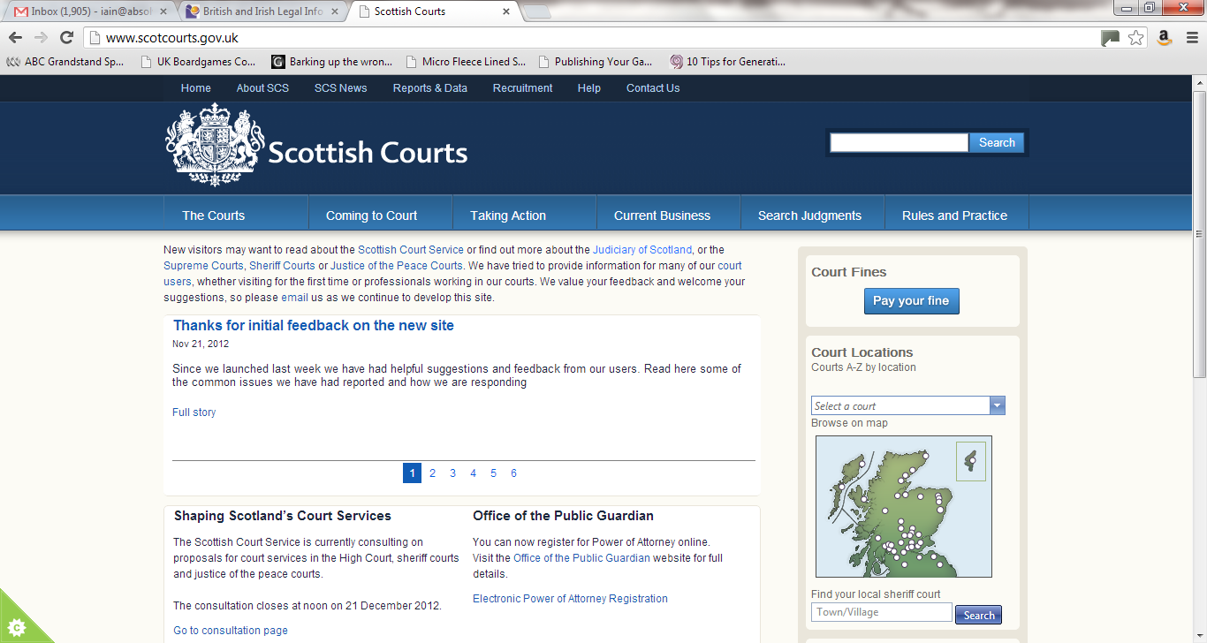Screen dimensions: 1207x643
Task: Open The Courts navigation menu
Action: 214,216
